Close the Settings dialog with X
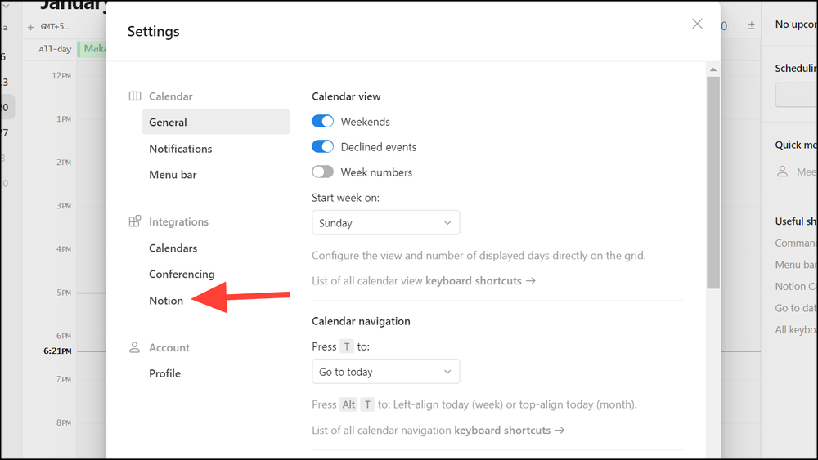818x460 pixels. pyautogui.click(x=697, y=24)
